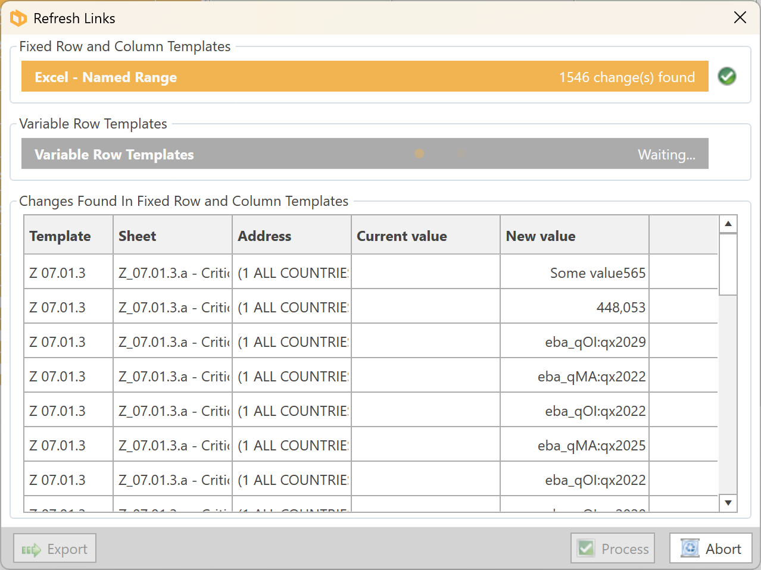761x570 pixels.
Task: Click the Sheet column header
Action: tap(138, 236)
